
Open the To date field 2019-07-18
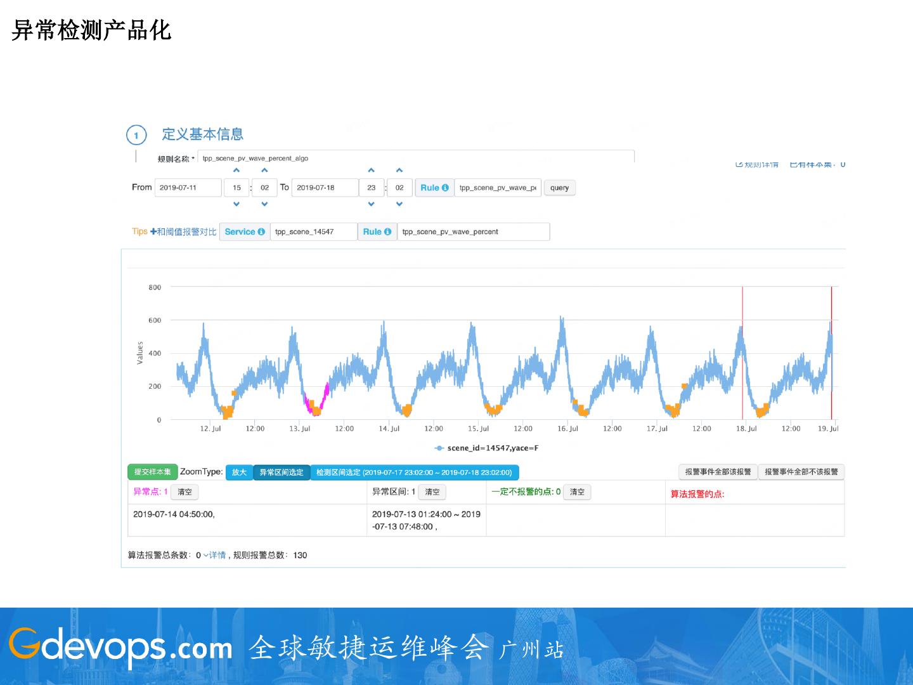point(325,188)
